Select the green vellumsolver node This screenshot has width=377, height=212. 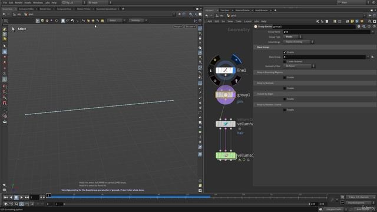(x=226, y=155)
